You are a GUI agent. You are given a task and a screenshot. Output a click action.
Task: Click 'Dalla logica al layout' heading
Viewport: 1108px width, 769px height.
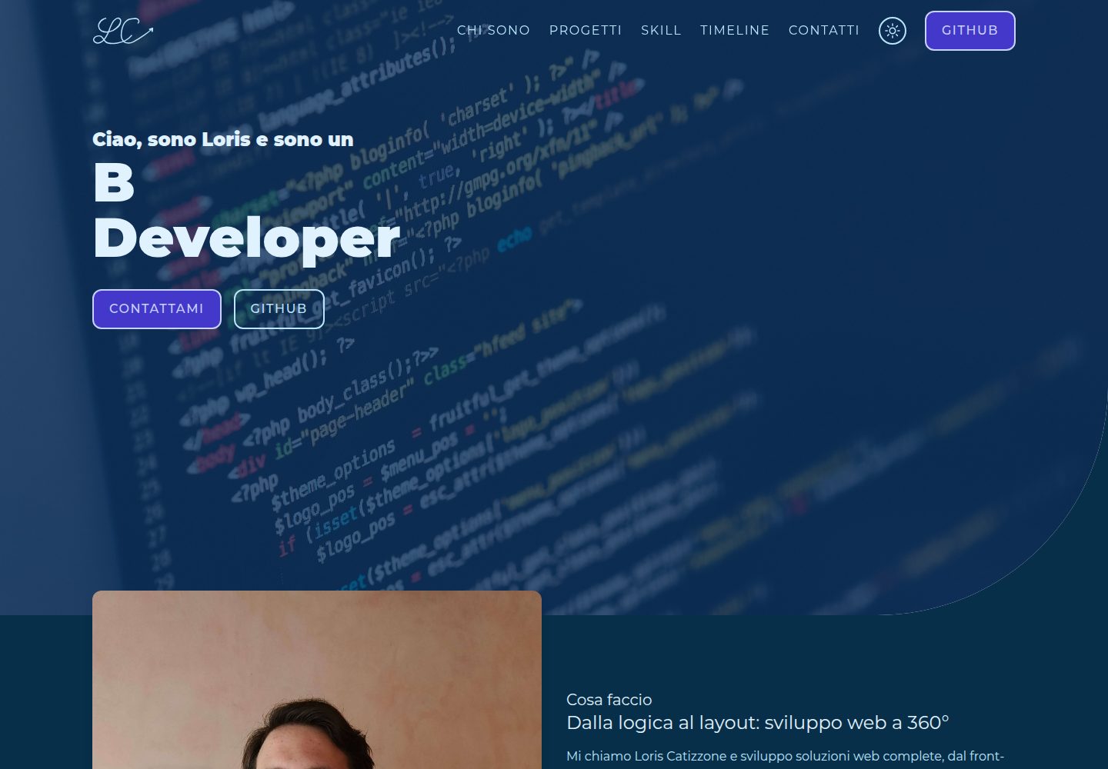click(758, 723)
